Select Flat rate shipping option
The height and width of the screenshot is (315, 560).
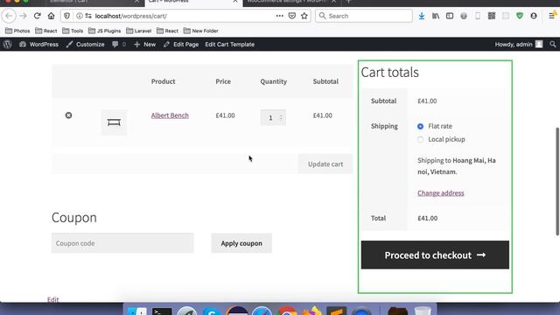click(x=420, y=126)
